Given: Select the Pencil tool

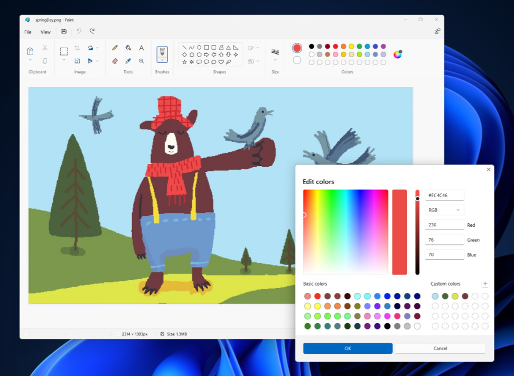Looking at the screenshot, I should pos(115,48).
